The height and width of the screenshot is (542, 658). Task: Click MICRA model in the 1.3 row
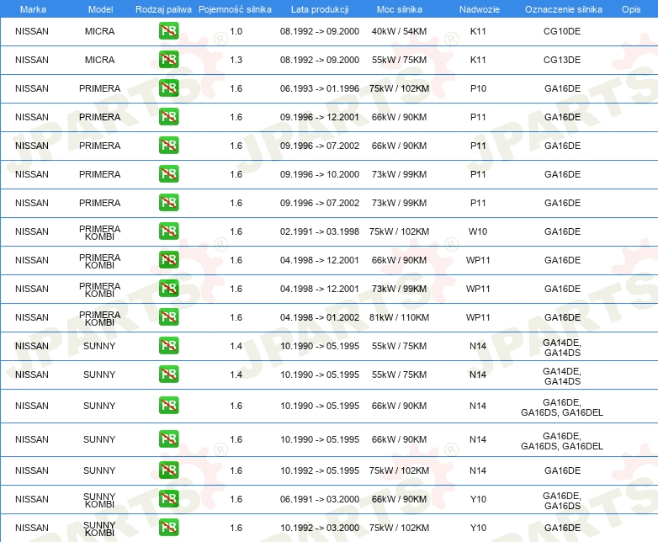click(100, 60)
